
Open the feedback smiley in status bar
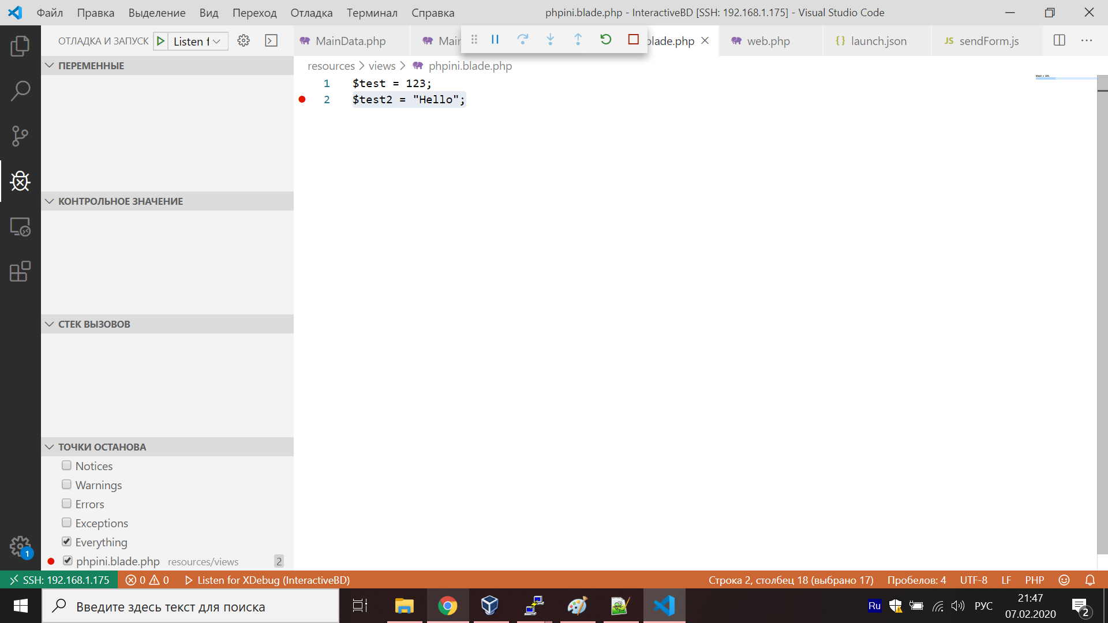coord(1064,580)
